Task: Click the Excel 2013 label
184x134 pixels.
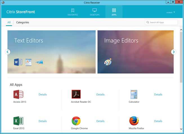Action: coord(19,128)
